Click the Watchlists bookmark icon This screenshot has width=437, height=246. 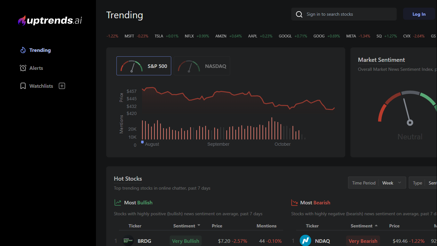click(x=23, y=86)
